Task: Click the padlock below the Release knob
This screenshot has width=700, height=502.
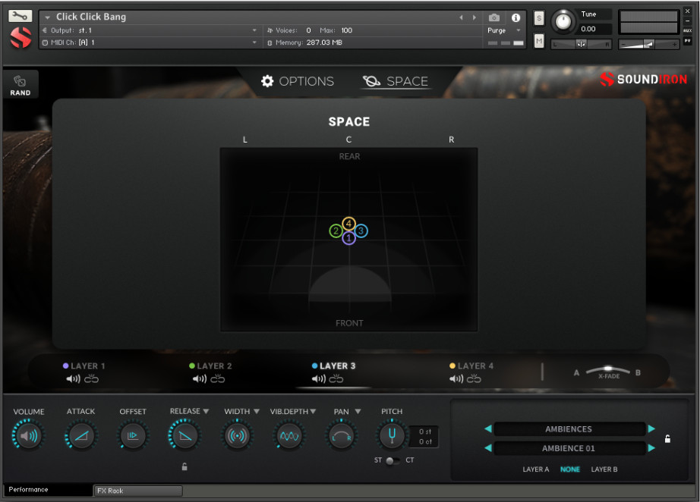Action: tap(184, 466)
